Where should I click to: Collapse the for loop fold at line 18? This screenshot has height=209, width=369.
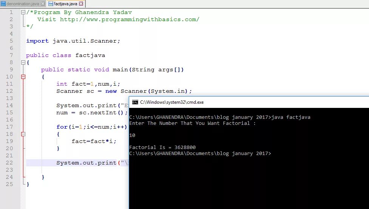pos(23,134)
